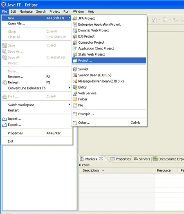This screenshot has width=184, height=214.
Task: Open the Edit menu
Action: (x=13, y=11)
